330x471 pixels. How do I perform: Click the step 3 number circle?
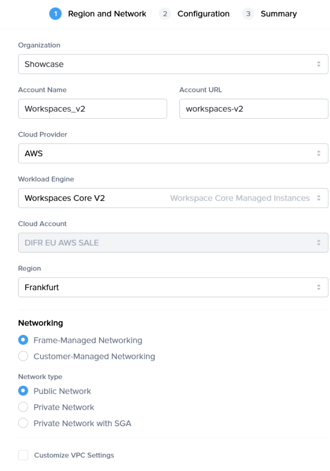click(x=248, y=14)
